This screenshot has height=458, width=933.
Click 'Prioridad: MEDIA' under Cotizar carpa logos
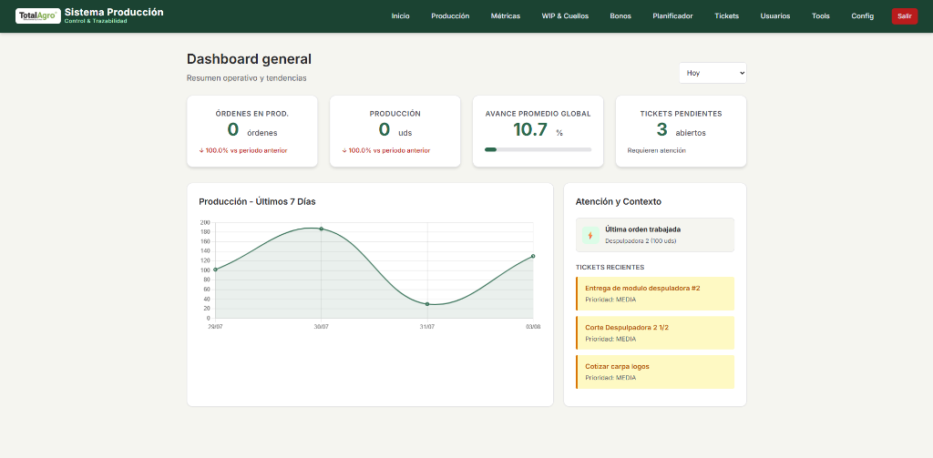tap(610, 378)
